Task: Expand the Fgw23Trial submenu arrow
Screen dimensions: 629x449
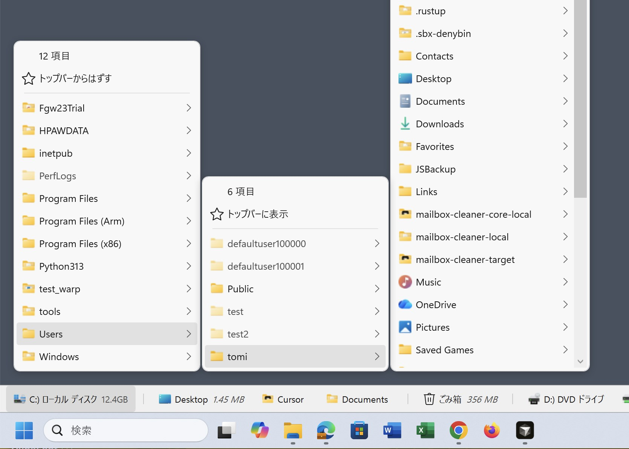Action: 189,108
